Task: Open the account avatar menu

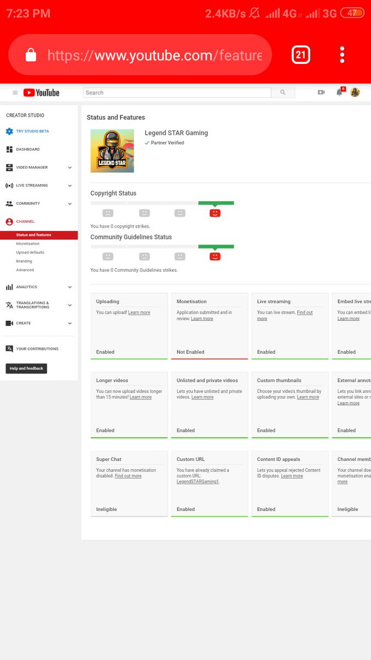Action: pos(355,92)
